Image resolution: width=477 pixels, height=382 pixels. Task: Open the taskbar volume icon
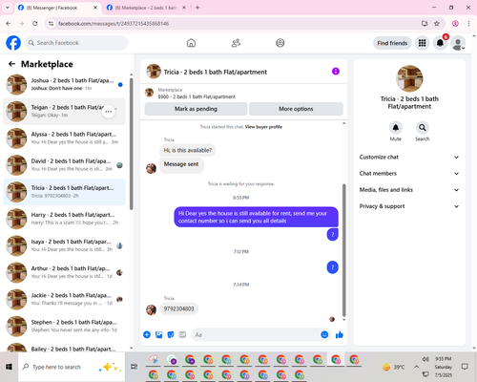[425, 359]
